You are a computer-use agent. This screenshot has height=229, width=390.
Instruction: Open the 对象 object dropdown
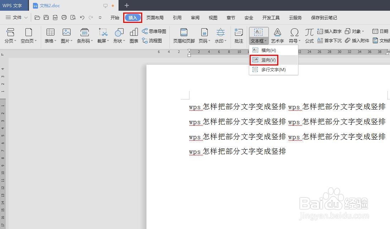[355, 31]
